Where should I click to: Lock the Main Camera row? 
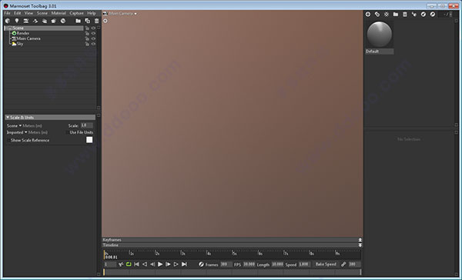click(x=87, y=38)
